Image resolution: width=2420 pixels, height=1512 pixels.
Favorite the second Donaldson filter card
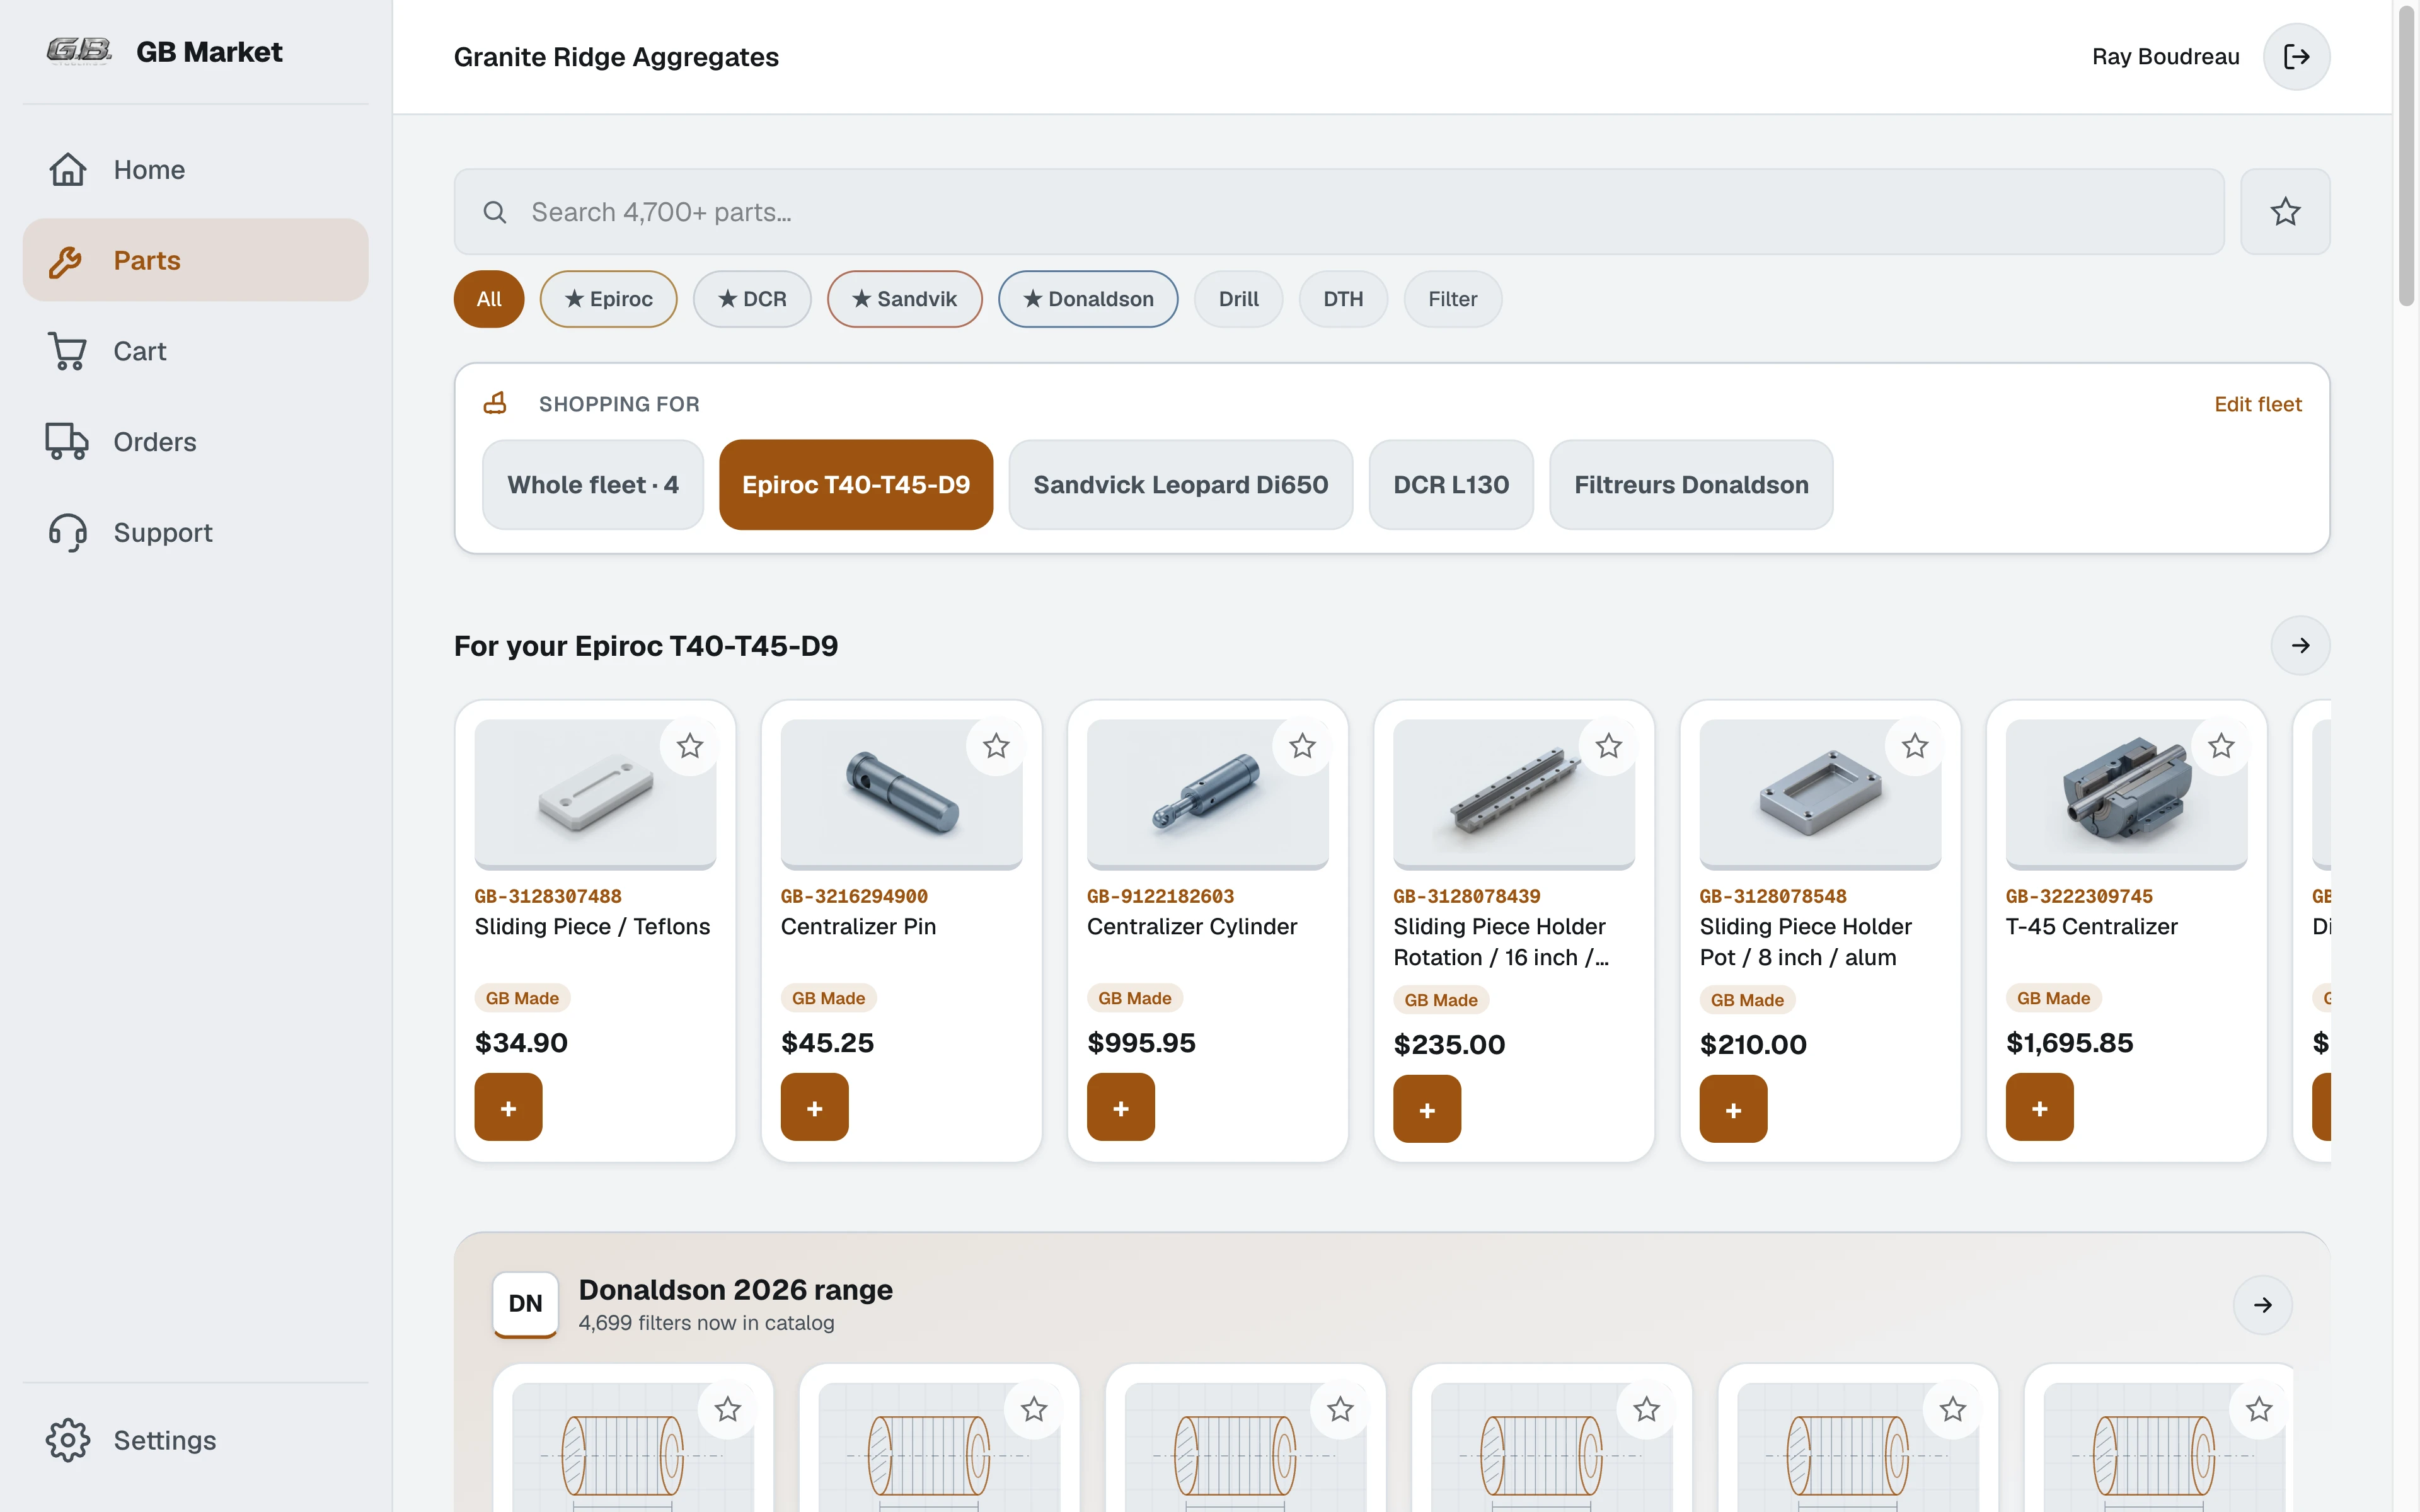click(x=1034, y=1410)
